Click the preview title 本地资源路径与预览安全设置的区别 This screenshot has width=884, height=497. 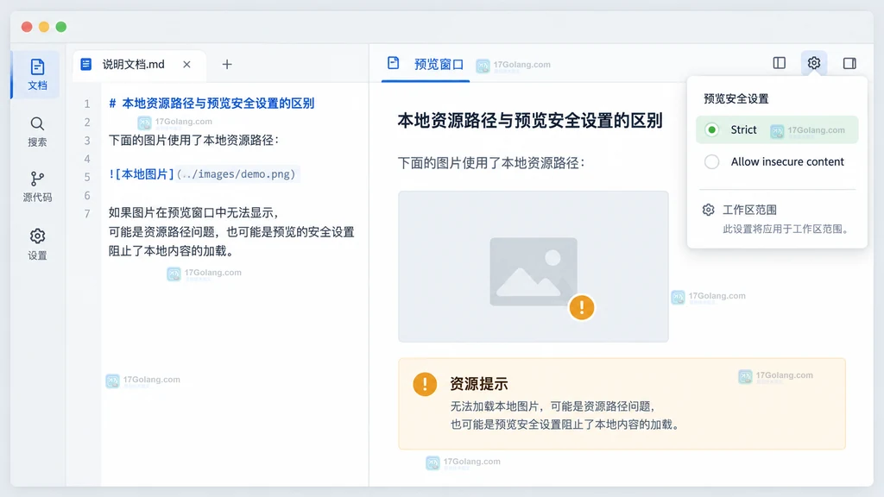[x=530, y=120]
